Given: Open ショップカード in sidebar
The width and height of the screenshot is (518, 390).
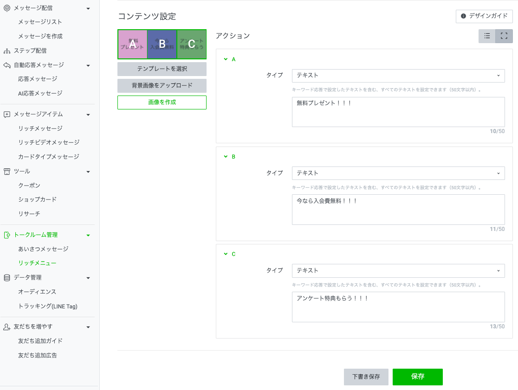Looking at the screenshot, I should (x=37, y=199).
